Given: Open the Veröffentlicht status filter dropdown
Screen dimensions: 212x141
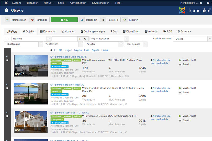Looking at the screenshot, I should point(64,44).
